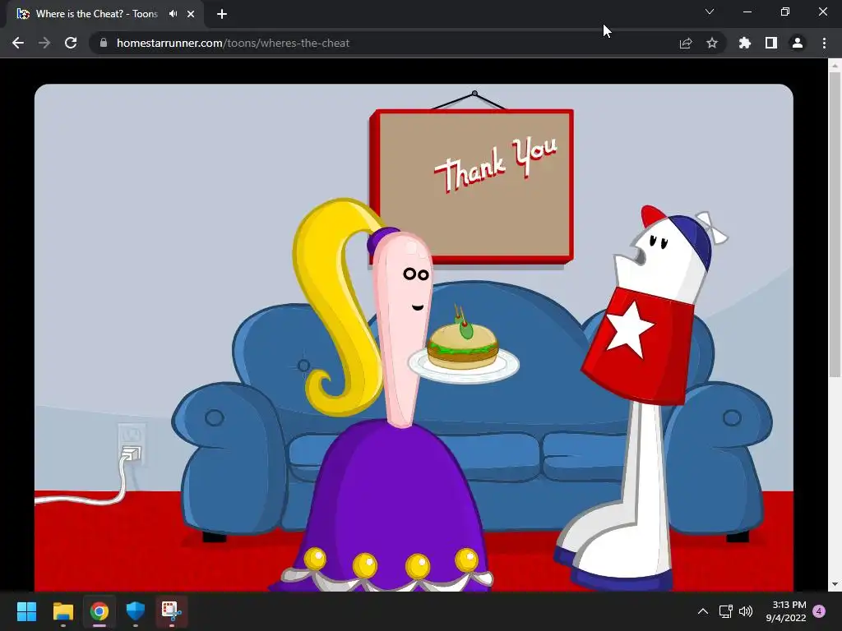This screenshot has height=631, width=842.
Task: Open notifications badge showing 4
Action: pyautogui.click(x=819, y=611)
